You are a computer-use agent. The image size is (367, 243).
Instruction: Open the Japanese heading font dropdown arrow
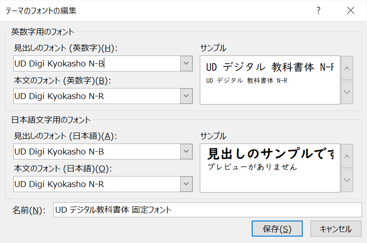pos(186,151)
